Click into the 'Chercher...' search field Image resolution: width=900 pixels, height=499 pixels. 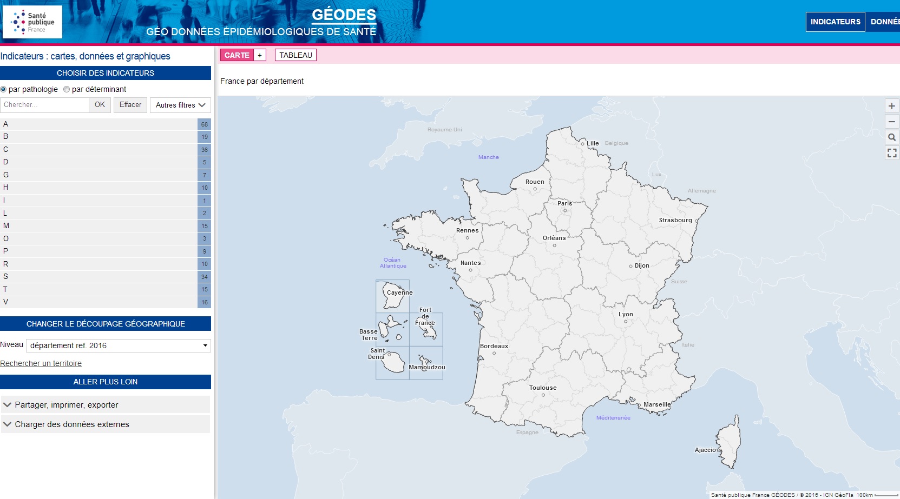pyautogui.click(x=45, y=105)
